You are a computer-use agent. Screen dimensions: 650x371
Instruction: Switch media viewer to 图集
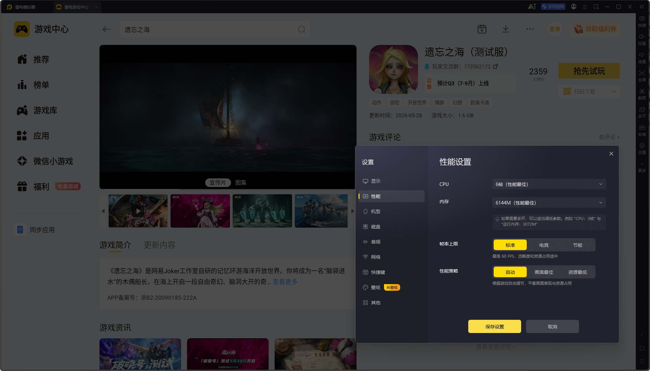coord(241,182)
